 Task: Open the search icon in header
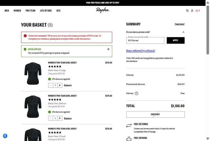pyautogui.click(x=187, y=10)
